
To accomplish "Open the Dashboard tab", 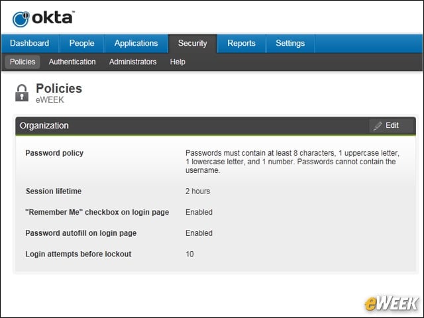I will point(29,43).
